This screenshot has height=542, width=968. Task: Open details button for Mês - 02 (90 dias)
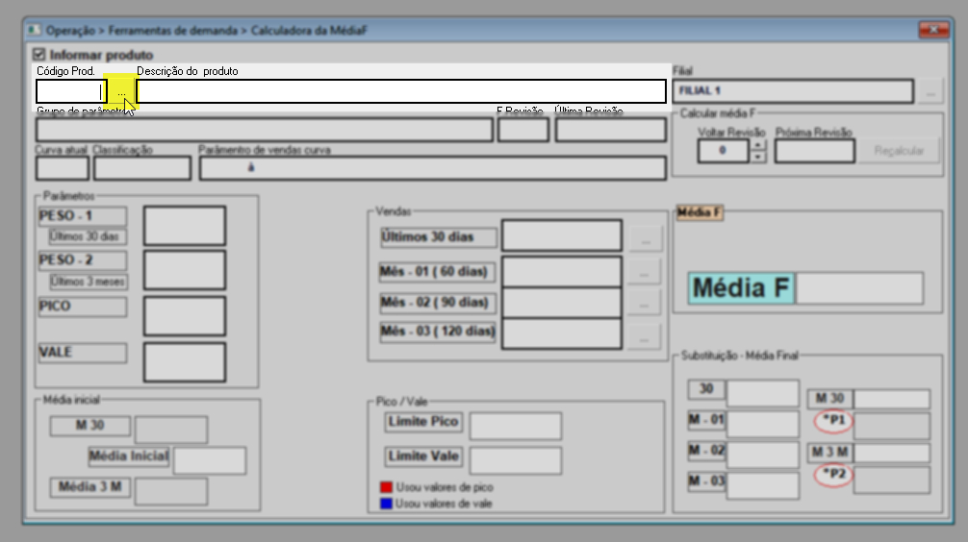(x=644, y=304)
